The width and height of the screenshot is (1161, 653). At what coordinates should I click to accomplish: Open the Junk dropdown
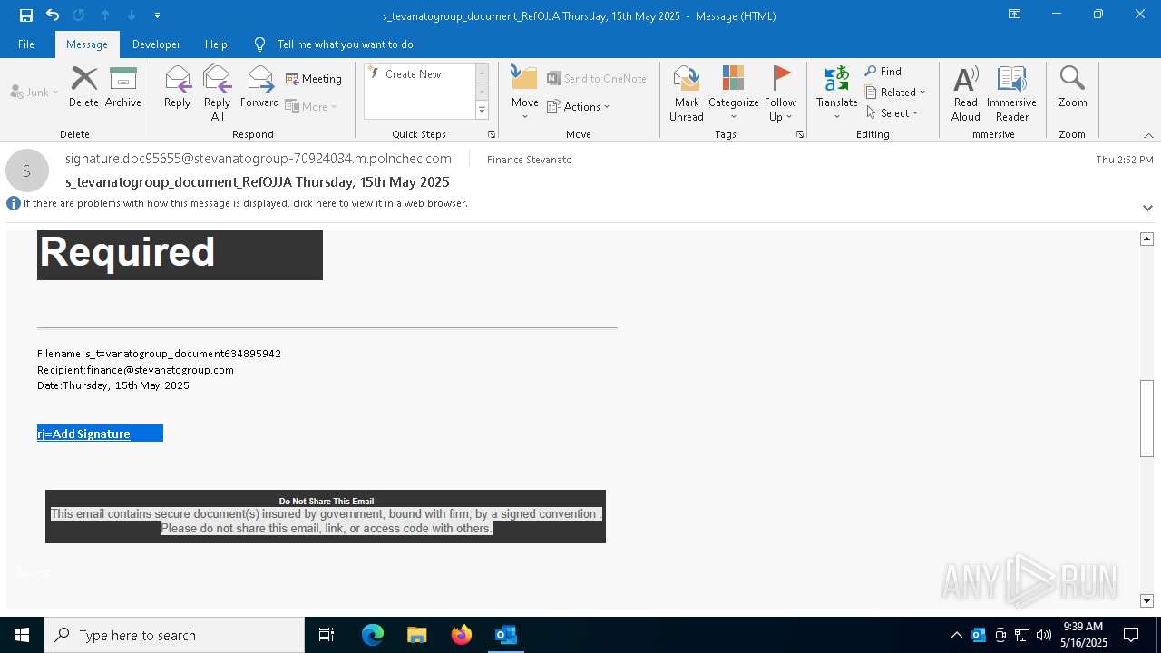point(34,92)
